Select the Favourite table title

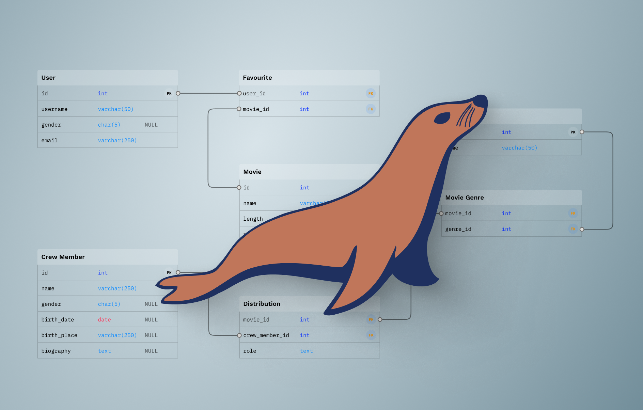257,78
